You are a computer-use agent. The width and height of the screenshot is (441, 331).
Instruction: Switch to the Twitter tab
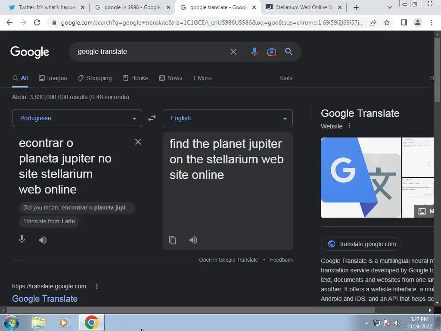click(x=47, y=7)
